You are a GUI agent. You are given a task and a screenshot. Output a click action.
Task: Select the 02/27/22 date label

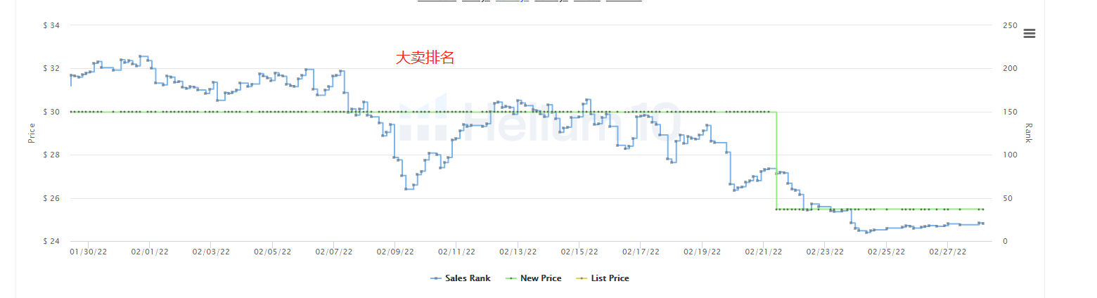tap(948, 251)
